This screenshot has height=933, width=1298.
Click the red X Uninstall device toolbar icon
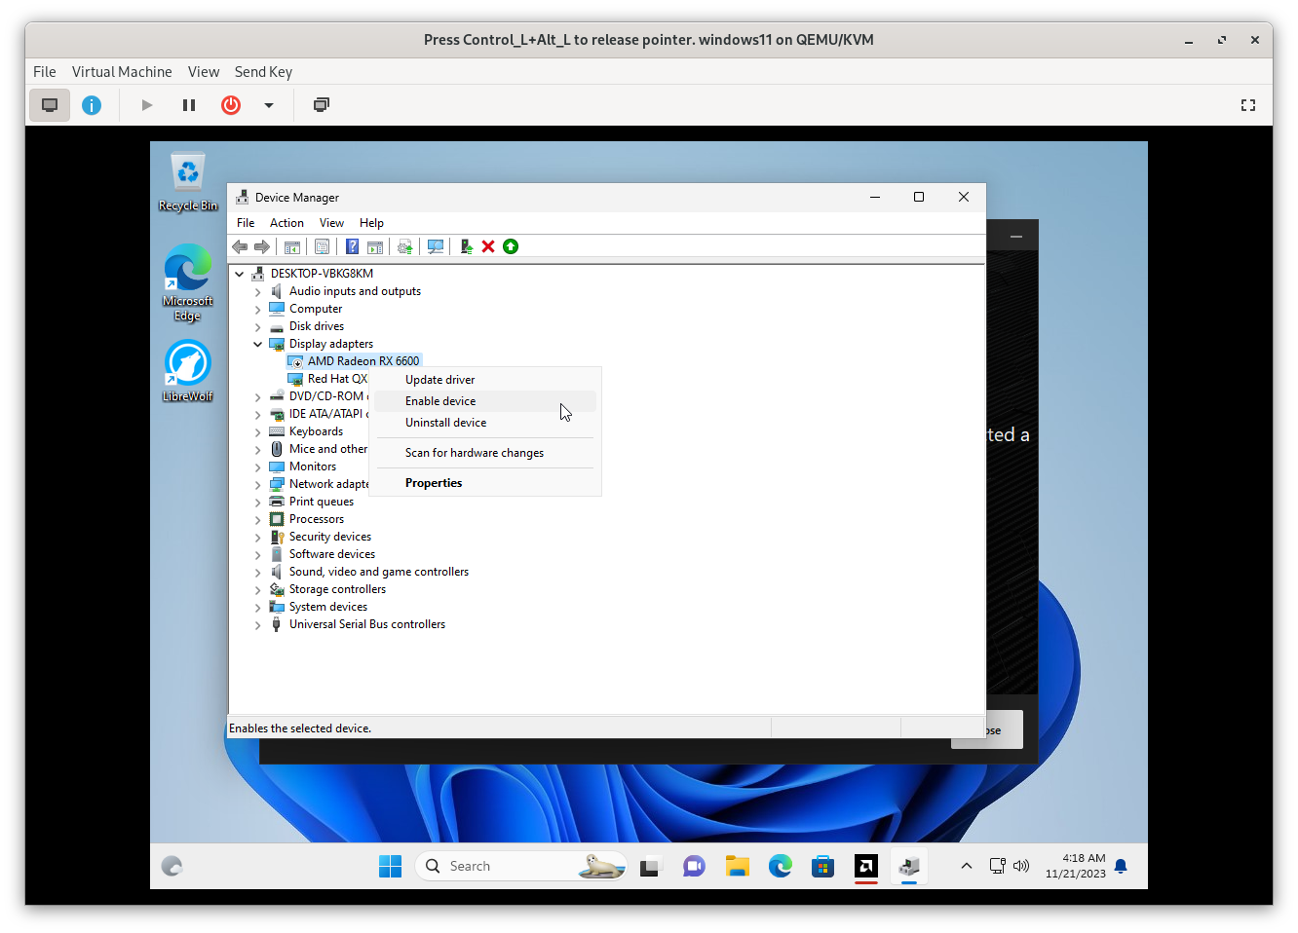[488, 246]
